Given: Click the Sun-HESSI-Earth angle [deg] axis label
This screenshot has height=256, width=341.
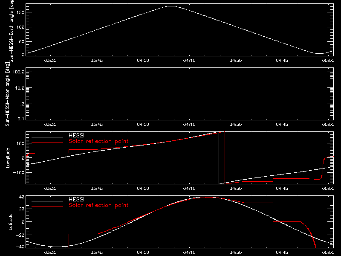Looking at the screenshot, I should (12, 31).
